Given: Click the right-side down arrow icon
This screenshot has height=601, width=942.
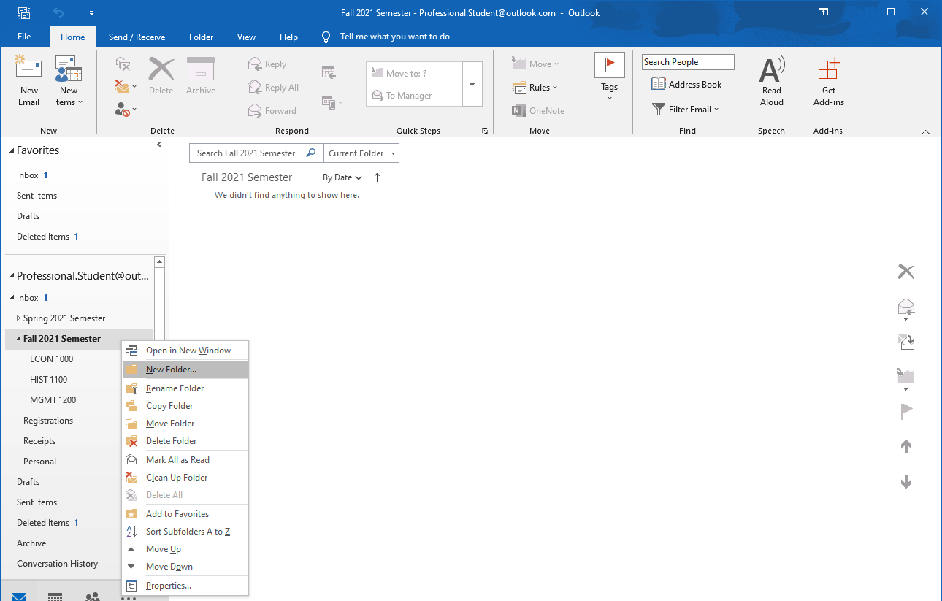Looking at the screenshot, I should click(906, 481).
